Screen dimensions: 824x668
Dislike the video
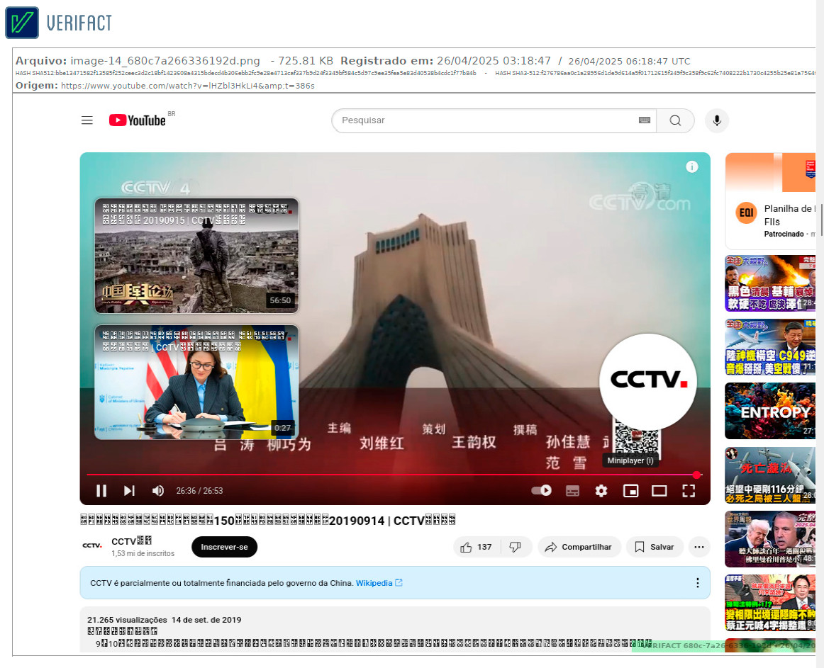pyautogui.click(x=516, y=547)
